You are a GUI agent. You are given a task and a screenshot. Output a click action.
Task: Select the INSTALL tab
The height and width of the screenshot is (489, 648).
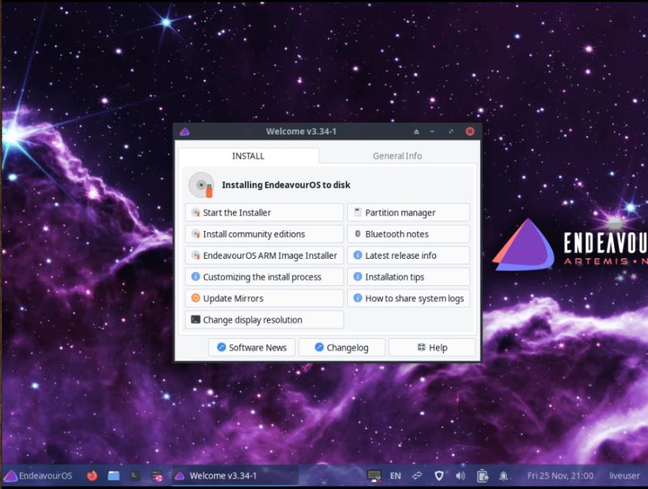click(248, 156)
